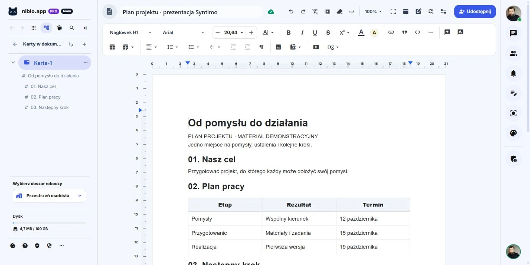Screen dimensions: 530x265
Task: Pick the font color underlined A
Action: pyautogui.click(x=361, y=32)
